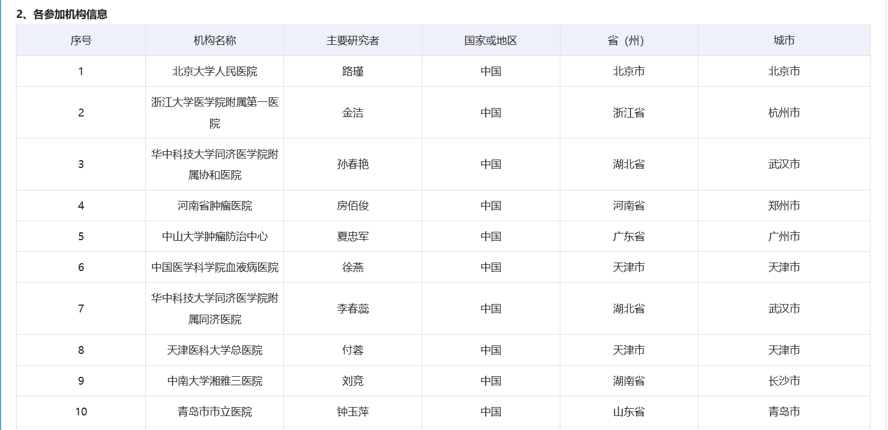Click researcher name "李春蕊"
Image resolution: width=888 pixels, height=430 pixels.
tap(353, 309)
